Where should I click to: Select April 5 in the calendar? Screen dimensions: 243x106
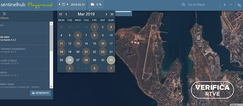pos(94,68)
